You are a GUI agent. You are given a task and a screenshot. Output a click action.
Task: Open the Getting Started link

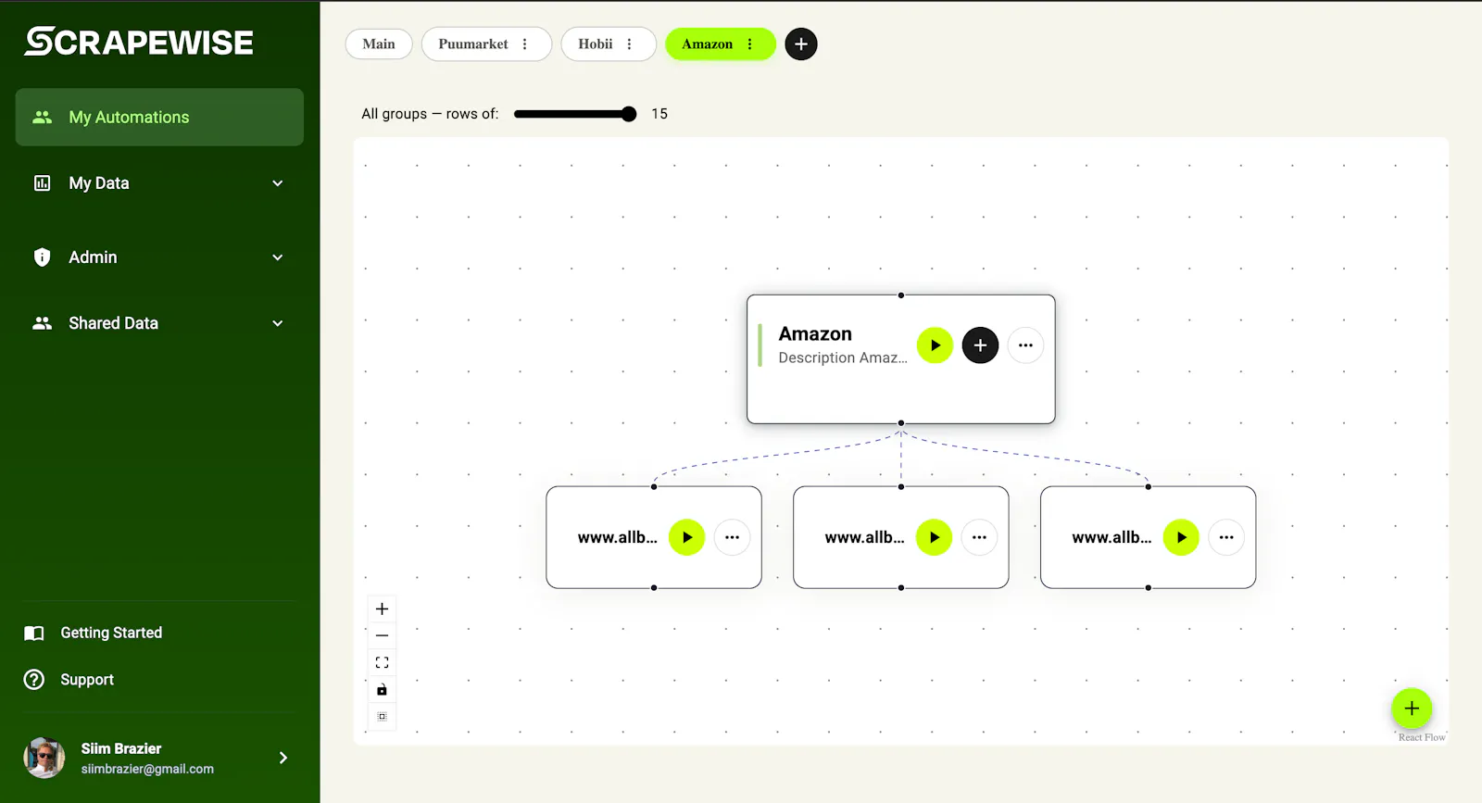pyautogui.click(x=111, y=634)
